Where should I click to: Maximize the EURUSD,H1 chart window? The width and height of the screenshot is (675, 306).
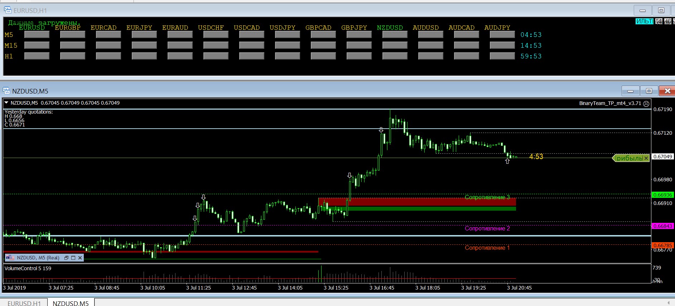point(661,10)
